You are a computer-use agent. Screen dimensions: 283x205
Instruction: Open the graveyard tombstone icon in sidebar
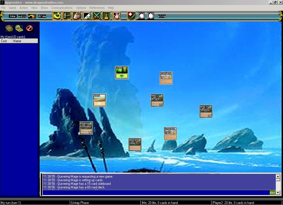[19, 28]
